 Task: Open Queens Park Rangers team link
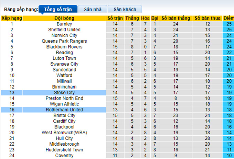pos(64,41)
